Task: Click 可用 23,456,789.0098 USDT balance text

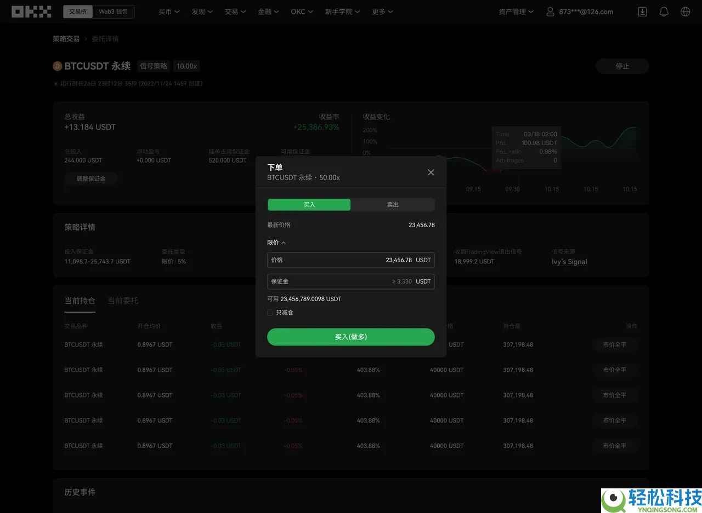Action: tap(304, 299)
